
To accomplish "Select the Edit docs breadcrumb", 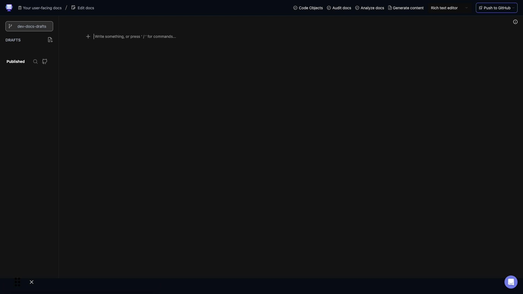I will tap(86, 8).
